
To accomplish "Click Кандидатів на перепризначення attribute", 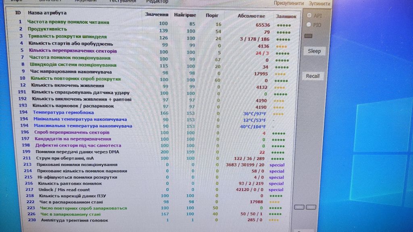I will tap(73, 139).
